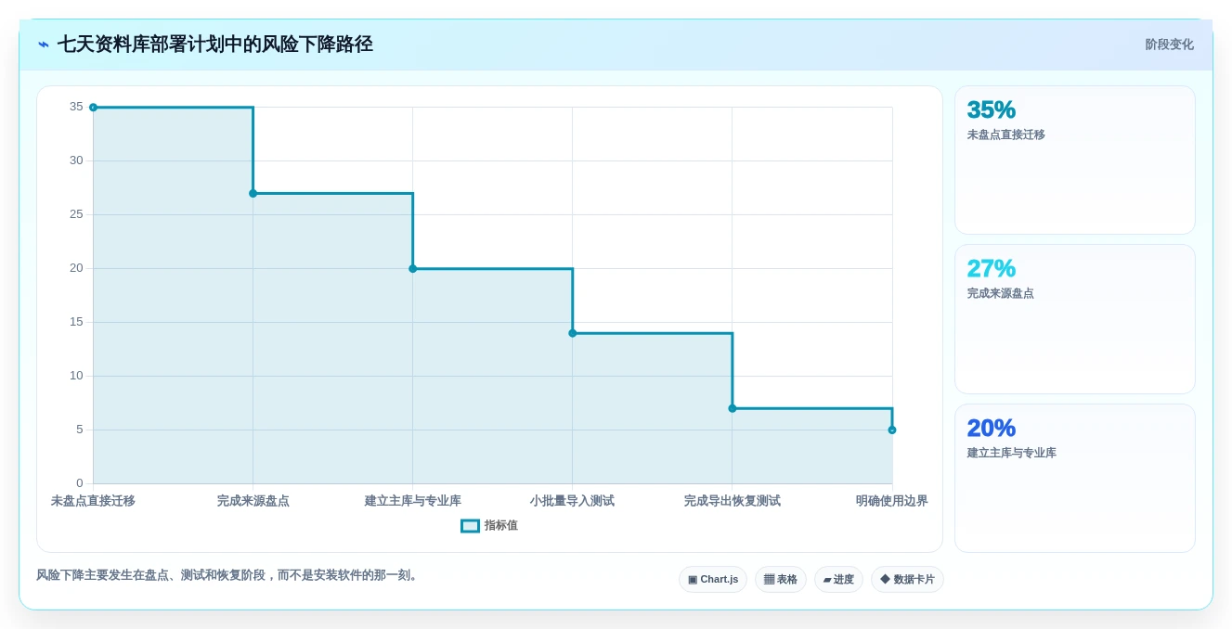
Task: Click x-axis label 完成来源盘点
Action: (253, 501)
